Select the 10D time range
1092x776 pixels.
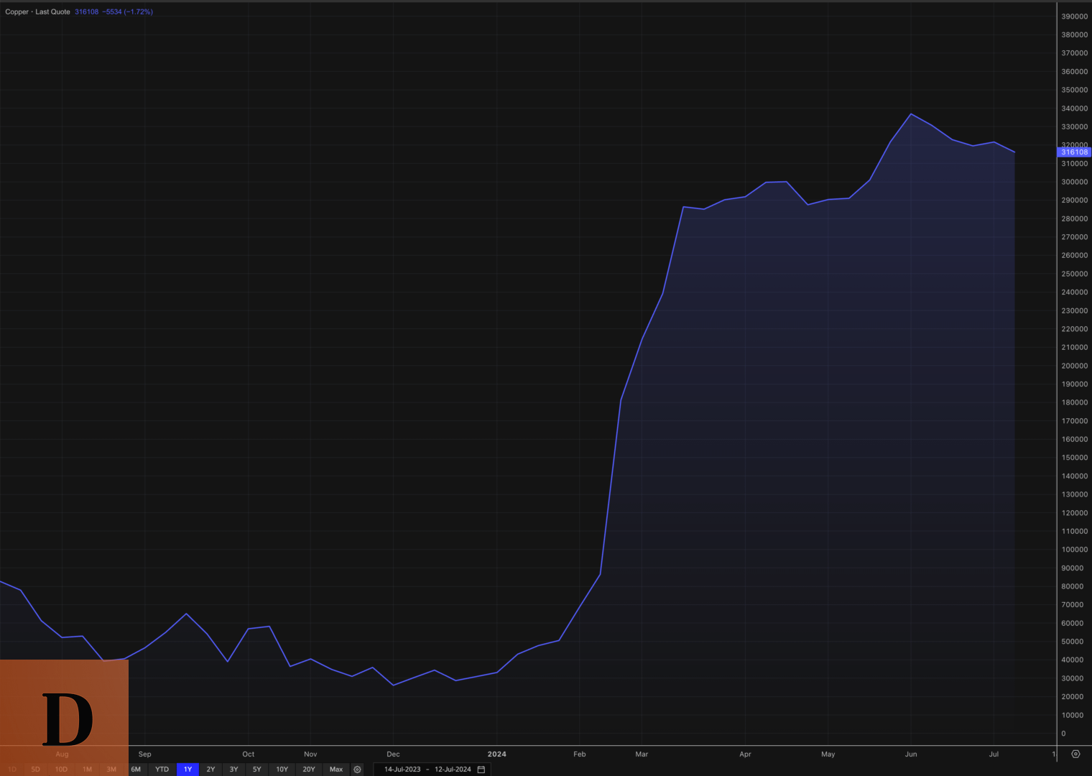coord(61,770)
